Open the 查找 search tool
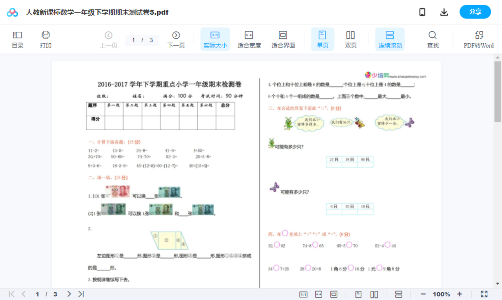Image resolution: width=502 pixels, height=300 pixels. click(433, 39)
